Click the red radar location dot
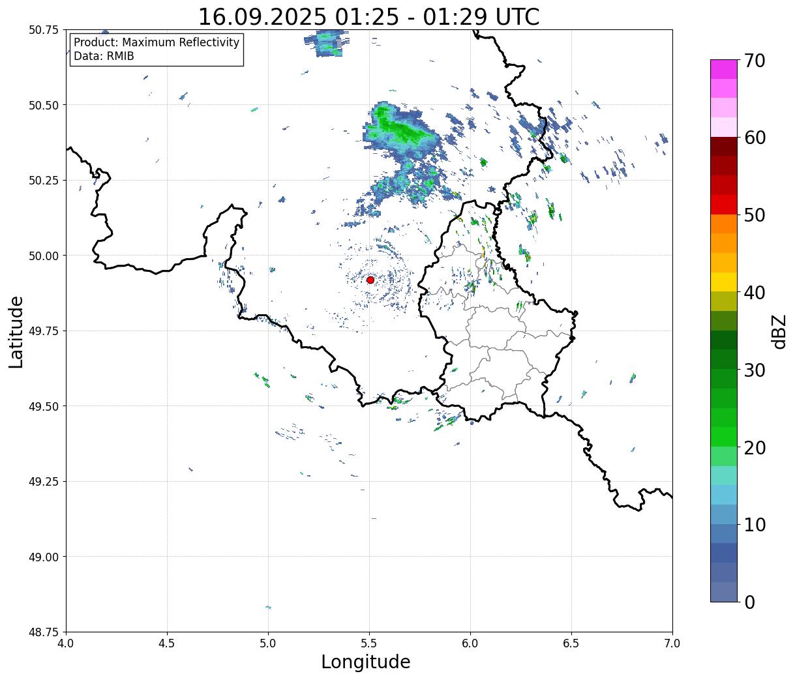 click(370, 280)
